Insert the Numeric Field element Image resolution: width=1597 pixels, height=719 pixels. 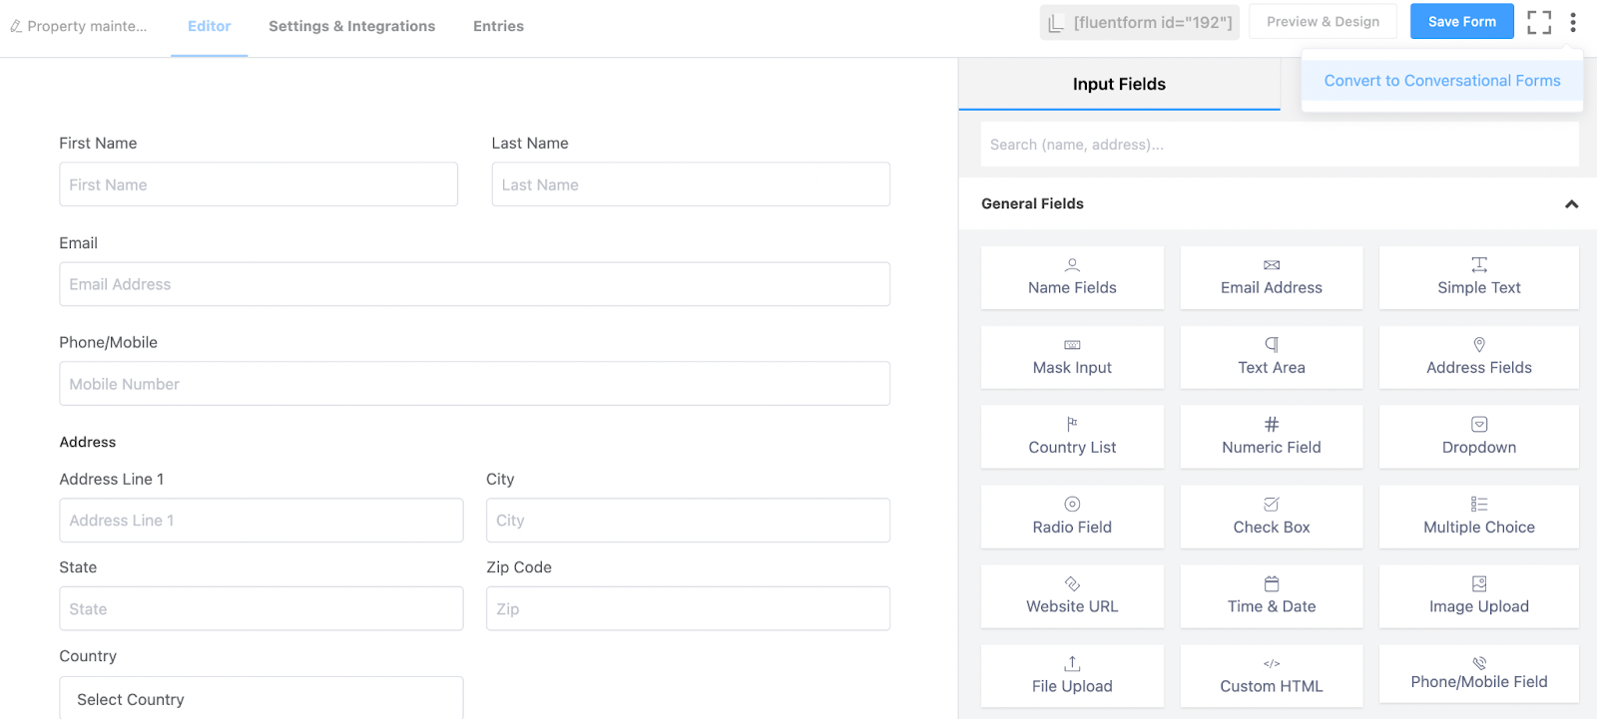(1271, 437)
